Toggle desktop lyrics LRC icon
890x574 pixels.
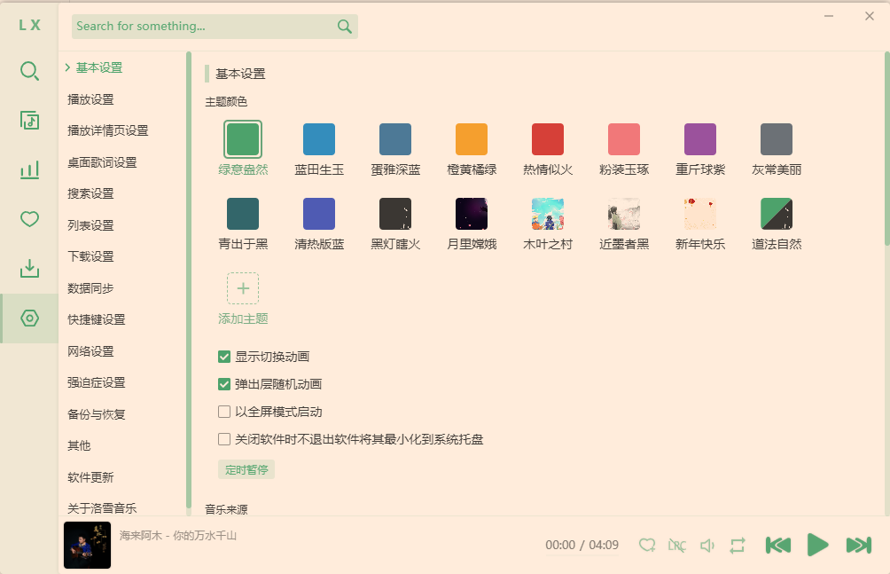click(677, 546)
